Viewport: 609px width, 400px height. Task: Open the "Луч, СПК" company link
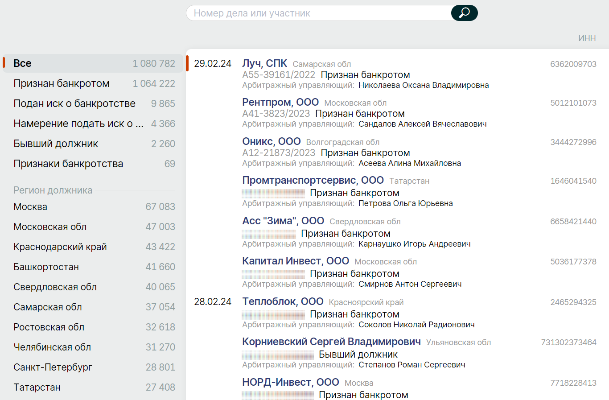[x=264, y=63]
